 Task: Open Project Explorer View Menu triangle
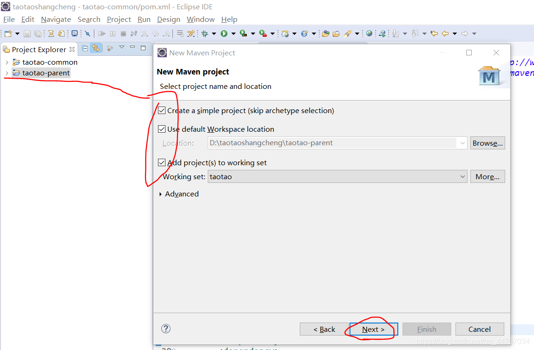(122, 47)
